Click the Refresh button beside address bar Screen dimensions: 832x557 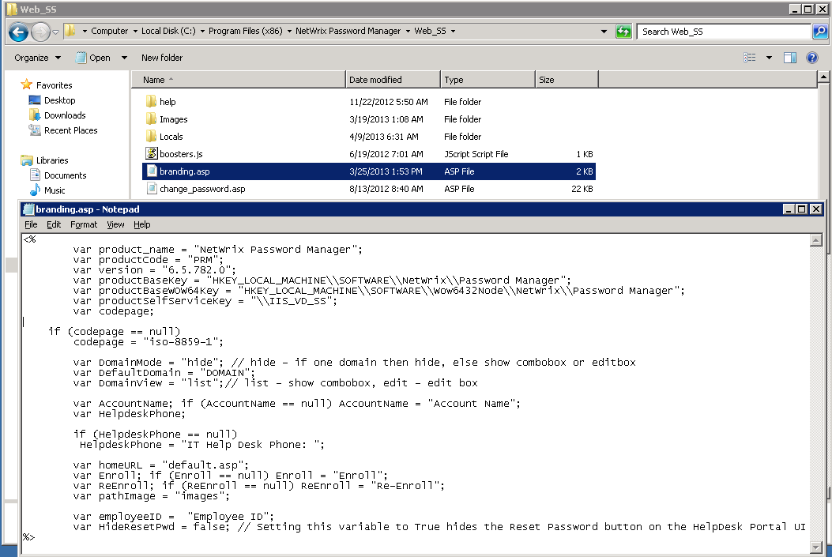623,32
